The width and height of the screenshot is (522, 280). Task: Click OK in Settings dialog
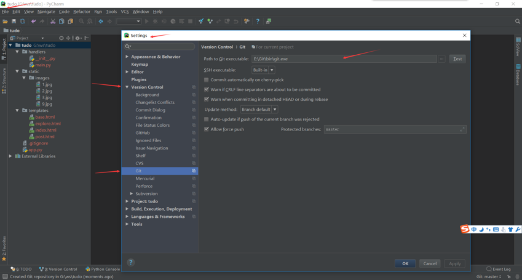point(405,263)
